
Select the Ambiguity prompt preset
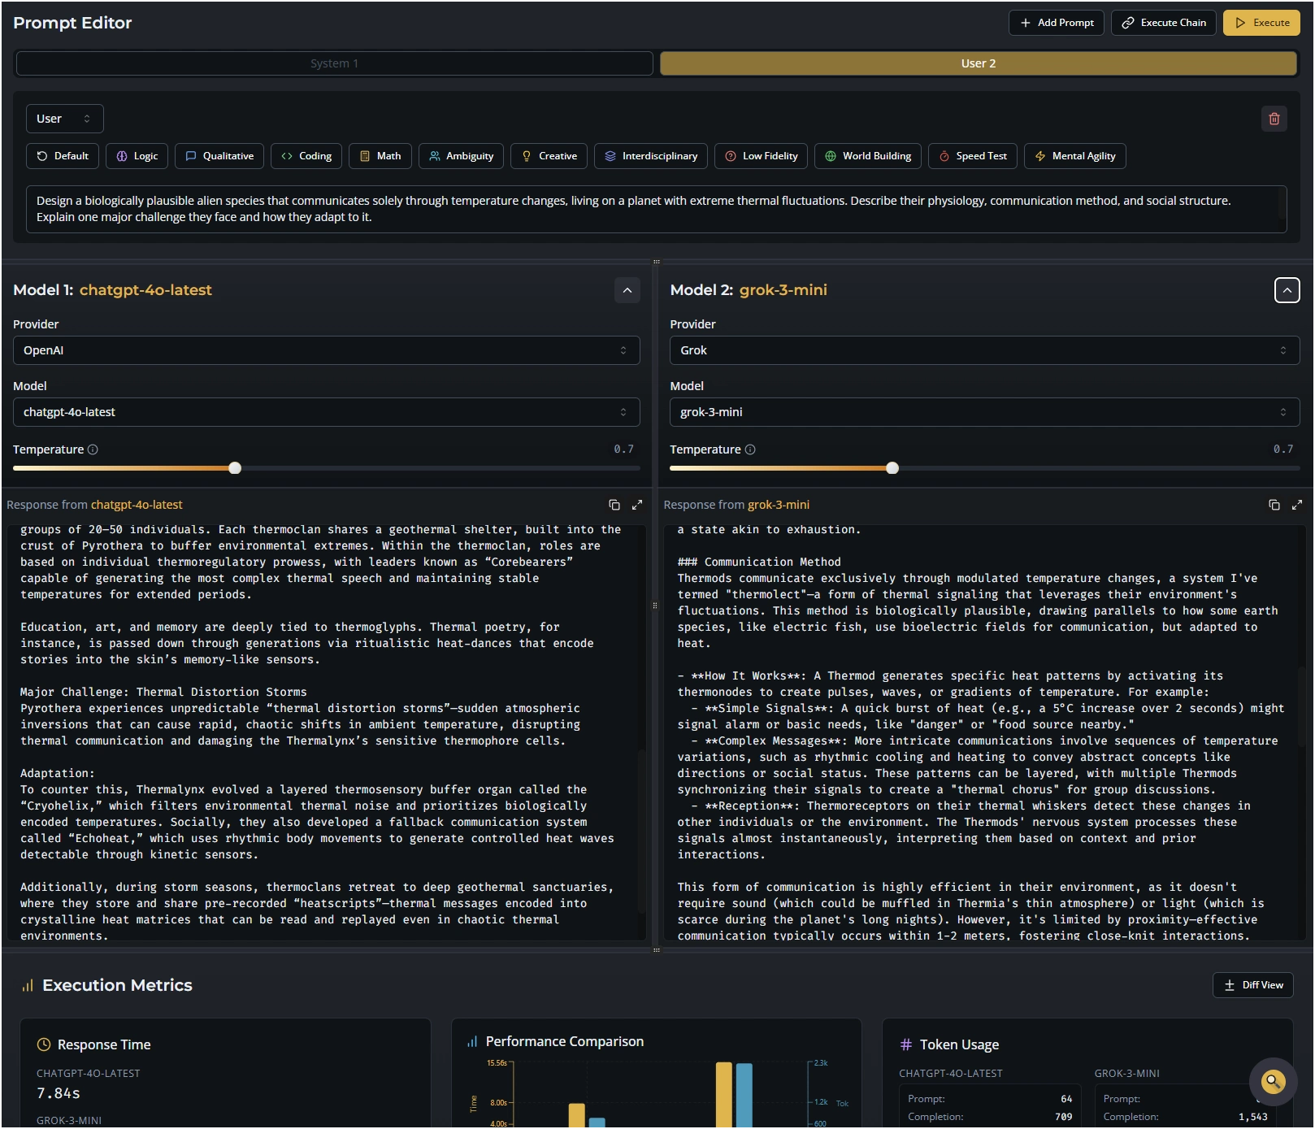(x=461, y=156)
